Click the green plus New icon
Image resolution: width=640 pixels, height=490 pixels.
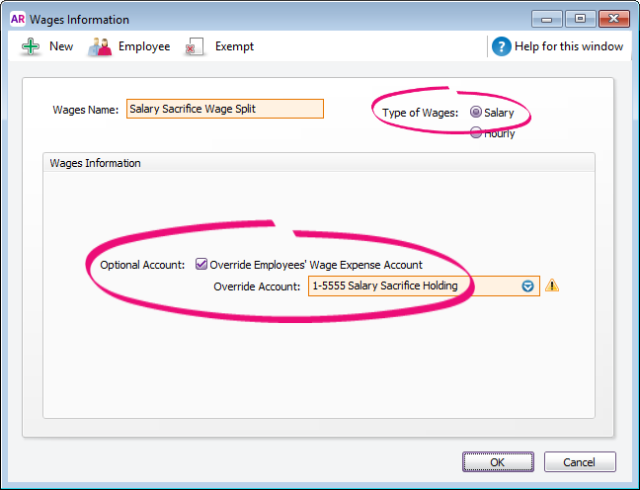30,46
